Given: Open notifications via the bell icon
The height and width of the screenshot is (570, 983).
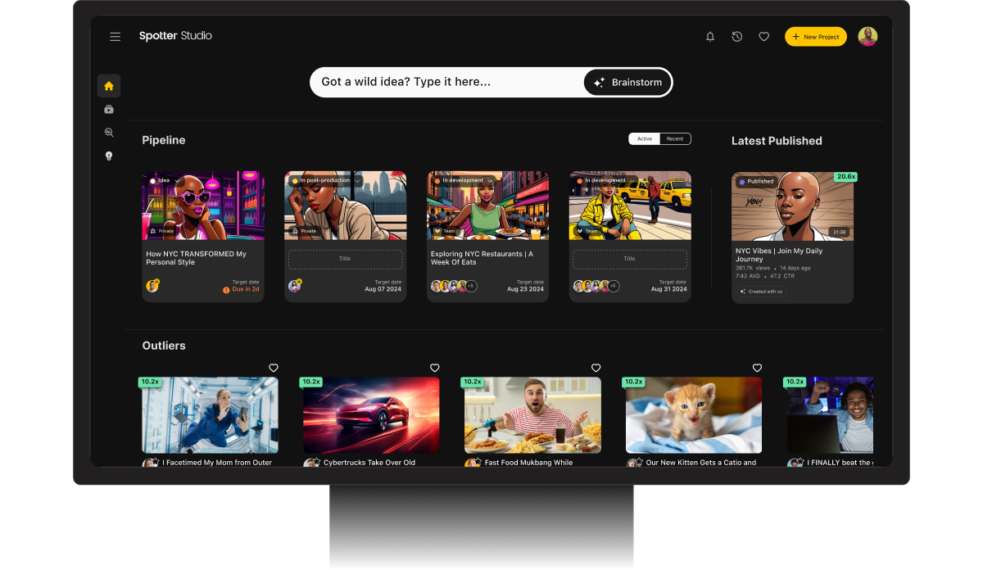Looking at the screenshot, I should (709, 36).
